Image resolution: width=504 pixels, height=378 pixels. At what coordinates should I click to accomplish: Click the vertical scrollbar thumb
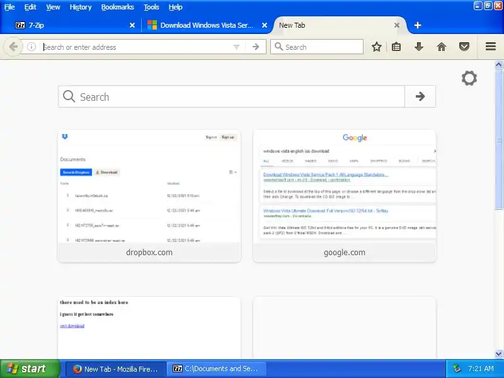pos(499,140)
